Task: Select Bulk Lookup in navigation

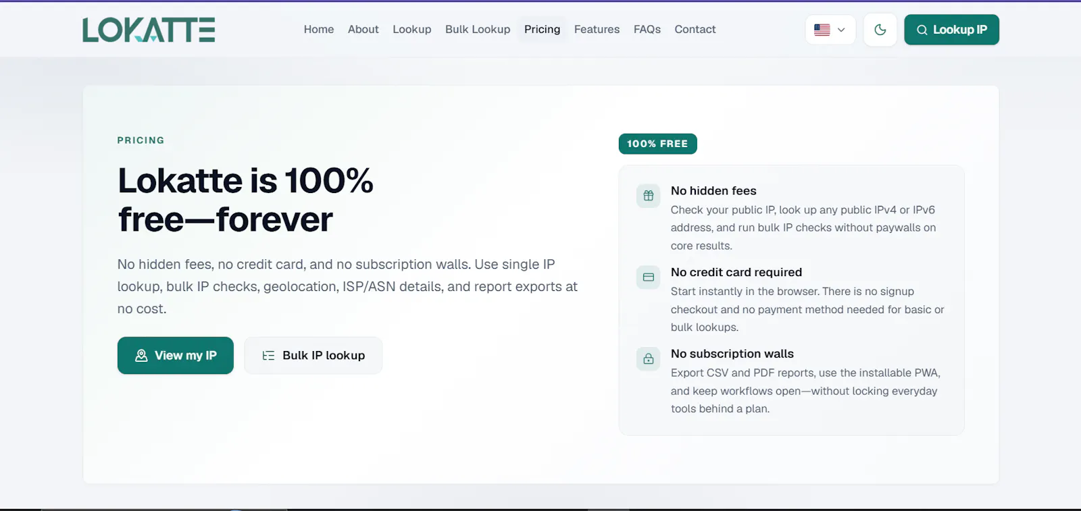Action: (x=478, y=30)
